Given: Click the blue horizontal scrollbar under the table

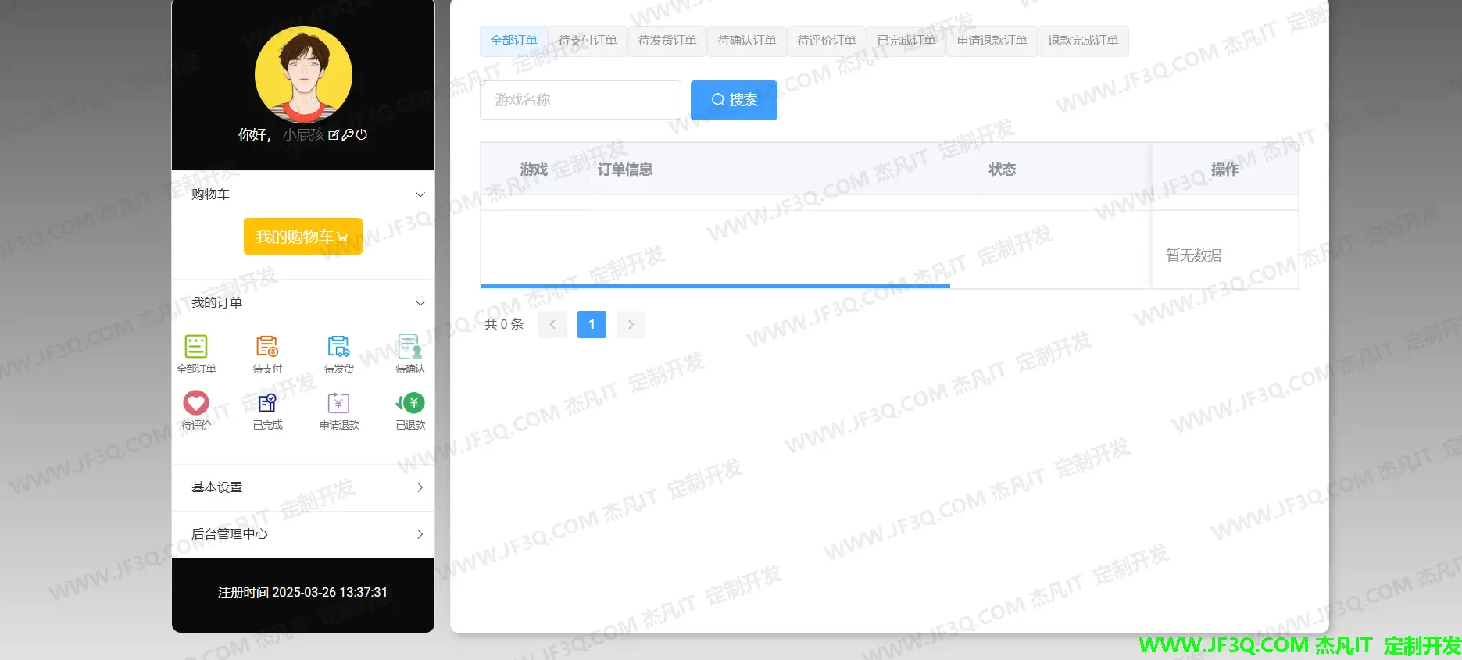Looking at the screenshot, I should coord(714,287).
